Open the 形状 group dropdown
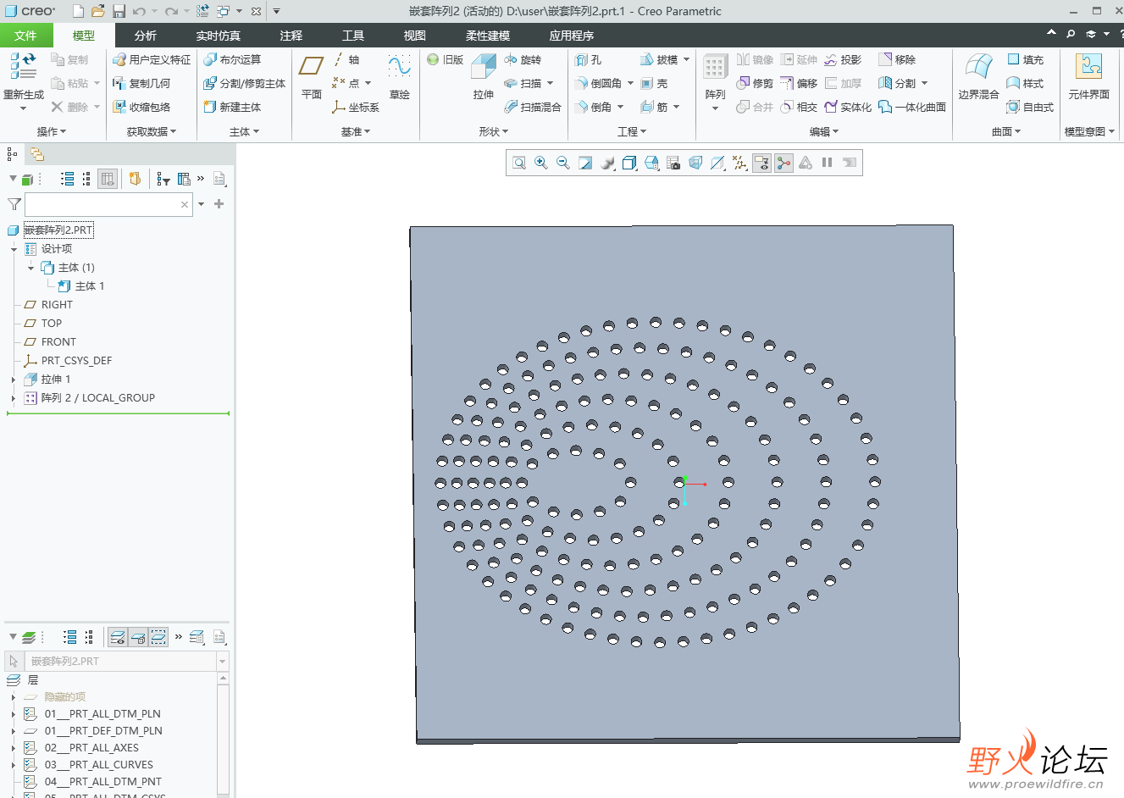The height and width of the screenshot is (798, 1124). pos(493,131)
